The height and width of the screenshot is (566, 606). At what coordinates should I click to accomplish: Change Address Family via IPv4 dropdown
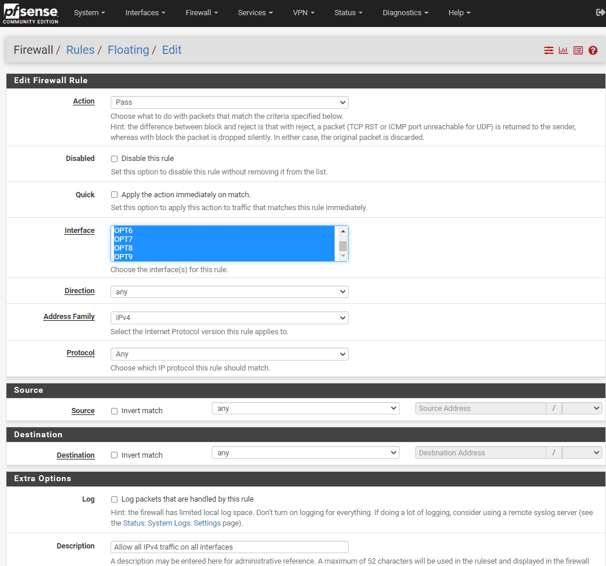[229, 317]
